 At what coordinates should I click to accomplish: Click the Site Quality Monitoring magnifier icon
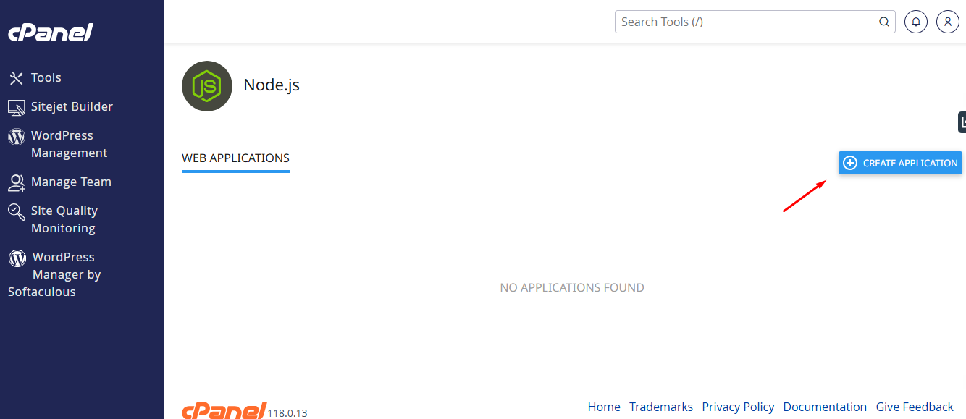[x=17, y=211]
